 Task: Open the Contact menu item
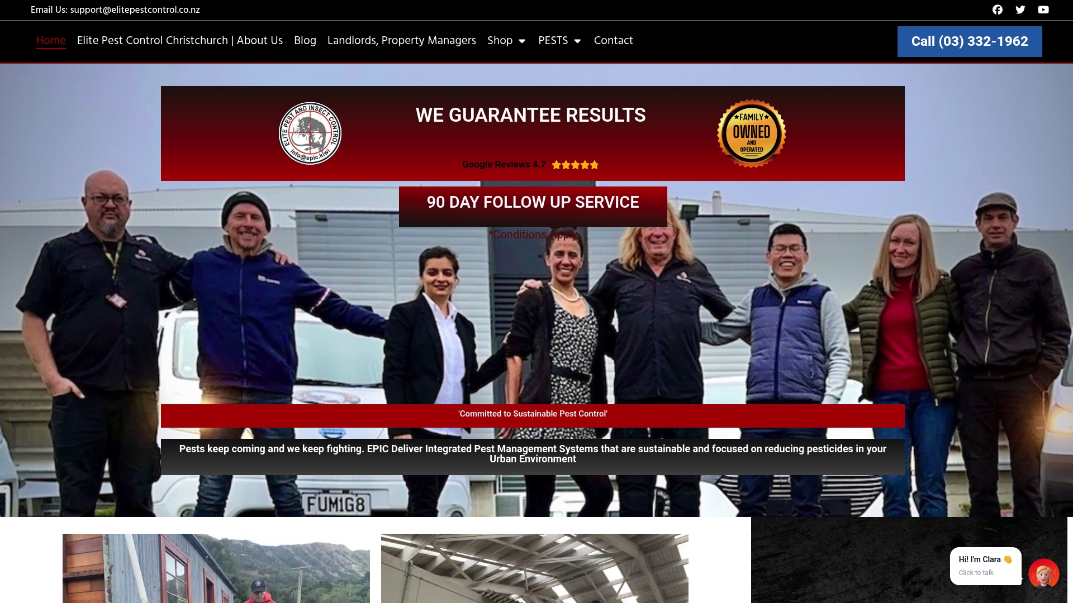[x=613, y=41]
